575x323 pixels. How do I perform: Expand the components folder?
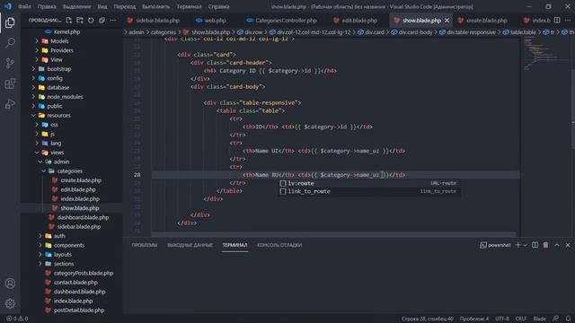pos(68,245)
